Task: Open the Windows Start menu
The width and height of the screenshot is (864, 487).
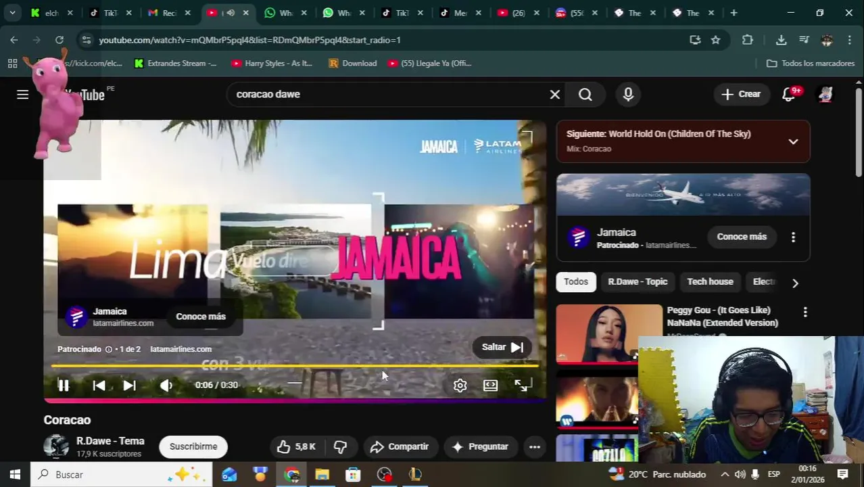Action: (x=15, y=474)
